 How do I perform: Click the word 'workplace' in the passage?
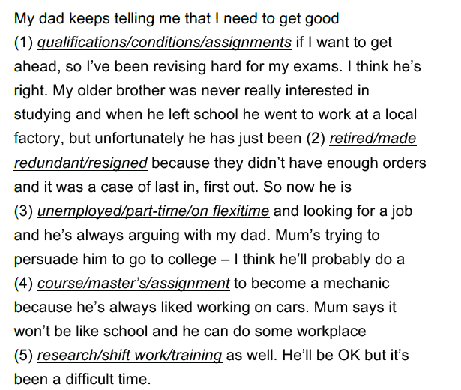(x=331, y=331)
